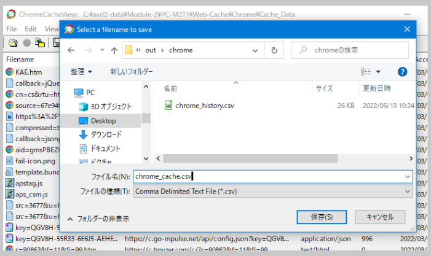431x256 pixels.
Task: Click the chrome_history.csv file icon
Action: pos(168,106)
